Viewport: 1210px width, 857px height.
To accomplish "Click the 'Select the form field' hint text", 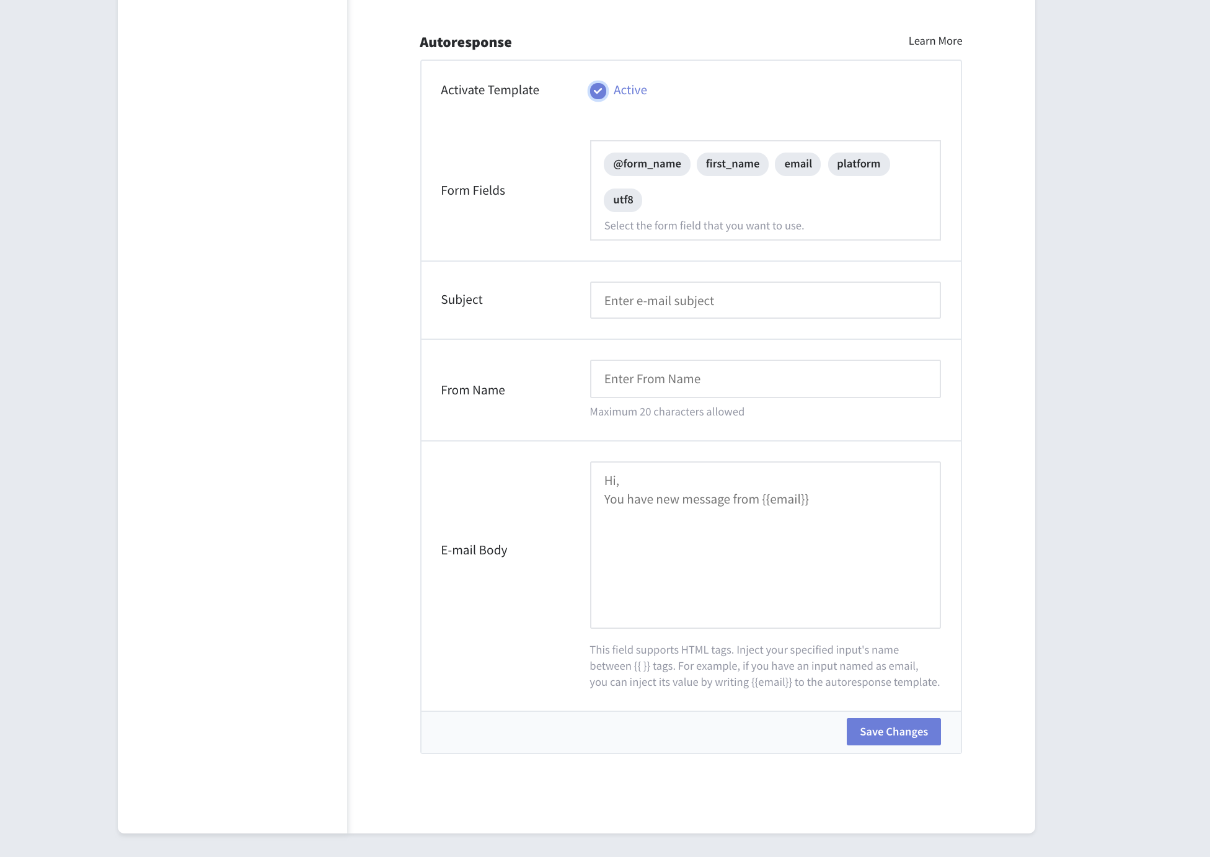I will click(x=704, y=226).
